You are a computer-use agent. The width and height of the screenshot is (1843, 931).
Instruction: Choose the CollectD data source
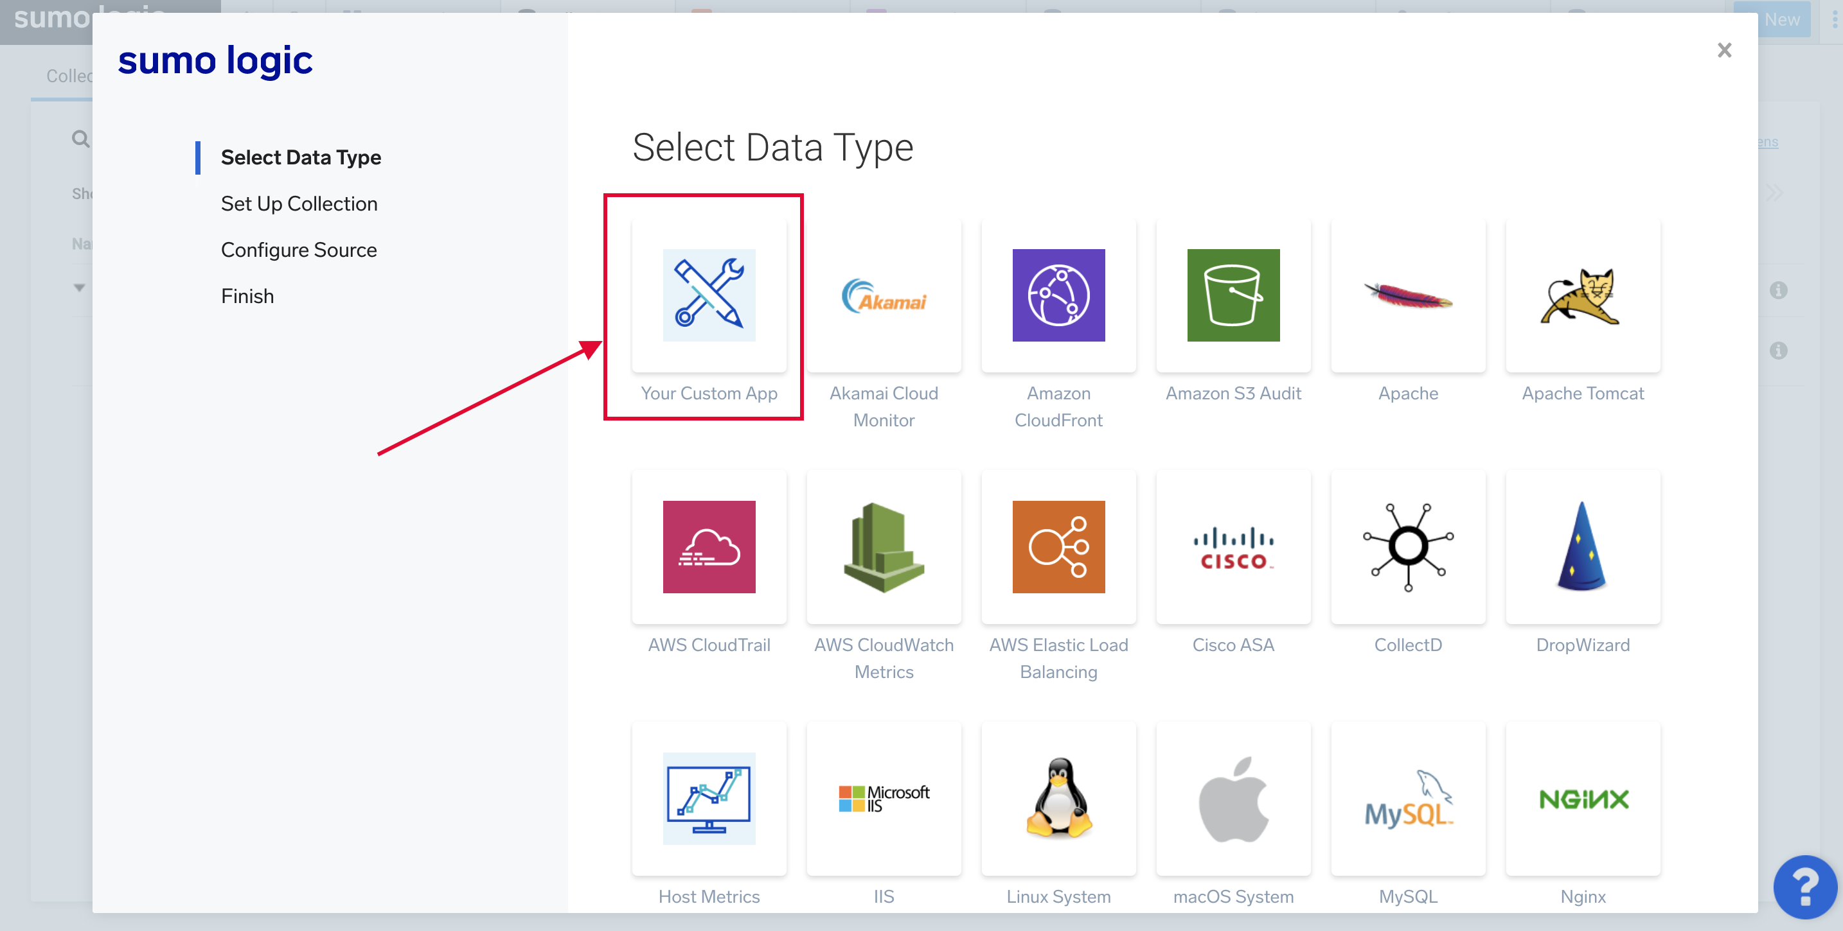(1407, 547)
